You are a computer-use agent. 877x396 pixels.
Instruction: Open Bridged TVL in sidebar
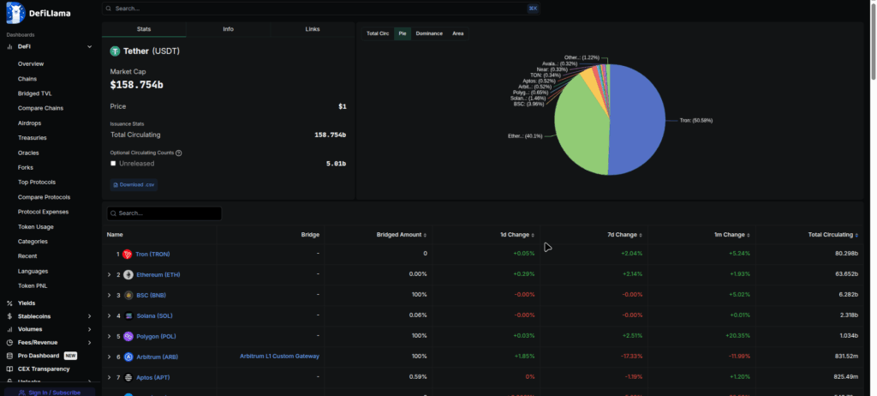[34, 93]
